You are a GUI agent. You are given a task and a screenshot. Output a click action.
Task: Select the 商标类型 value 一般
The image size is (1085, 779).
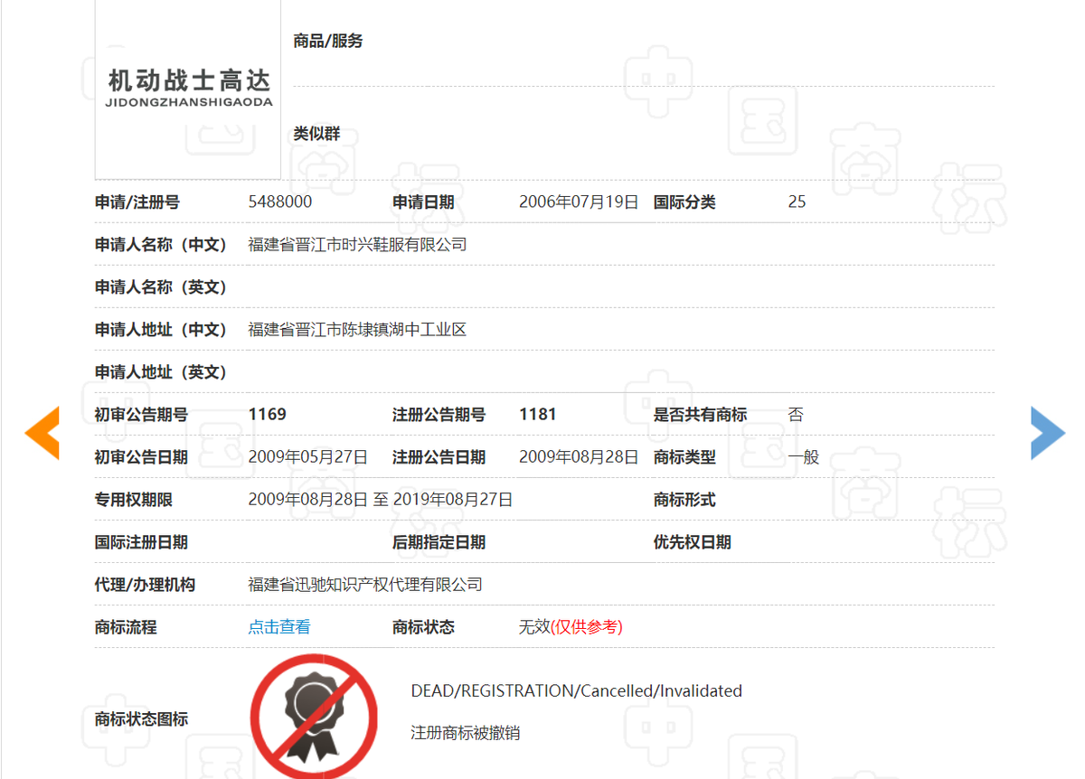click(x=805, y=456)
